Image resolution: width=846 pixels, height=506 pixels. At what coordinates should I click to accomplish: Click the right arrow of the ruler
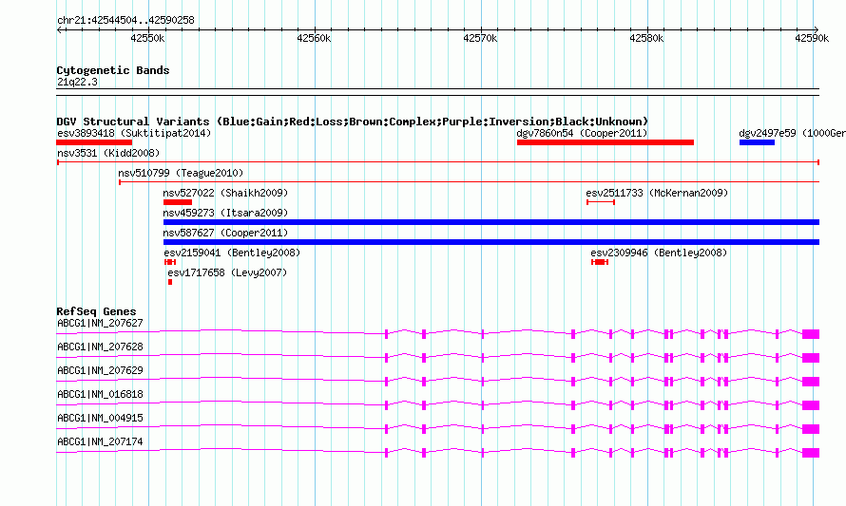(x=817, y=30)
